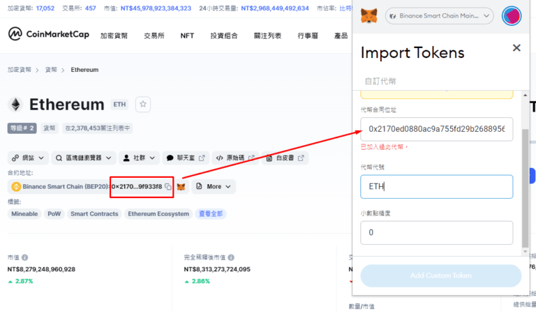Open the 加密貨幣 nav menu
536x311 pixels.
tap(114, 36)
